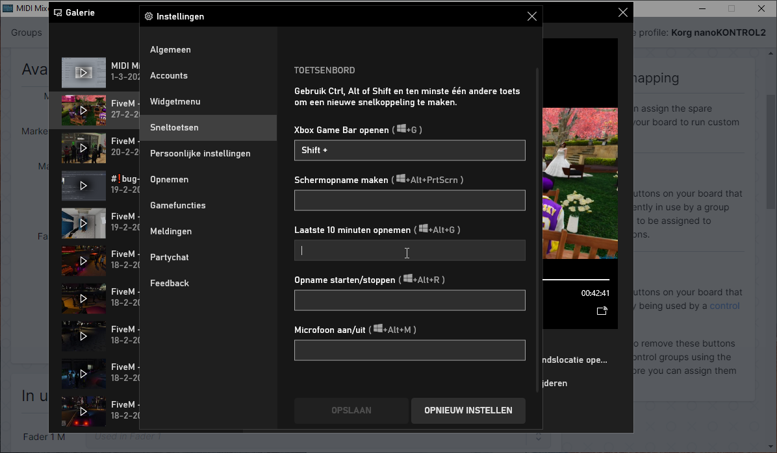Click the Opslaan button

[351, 410]
